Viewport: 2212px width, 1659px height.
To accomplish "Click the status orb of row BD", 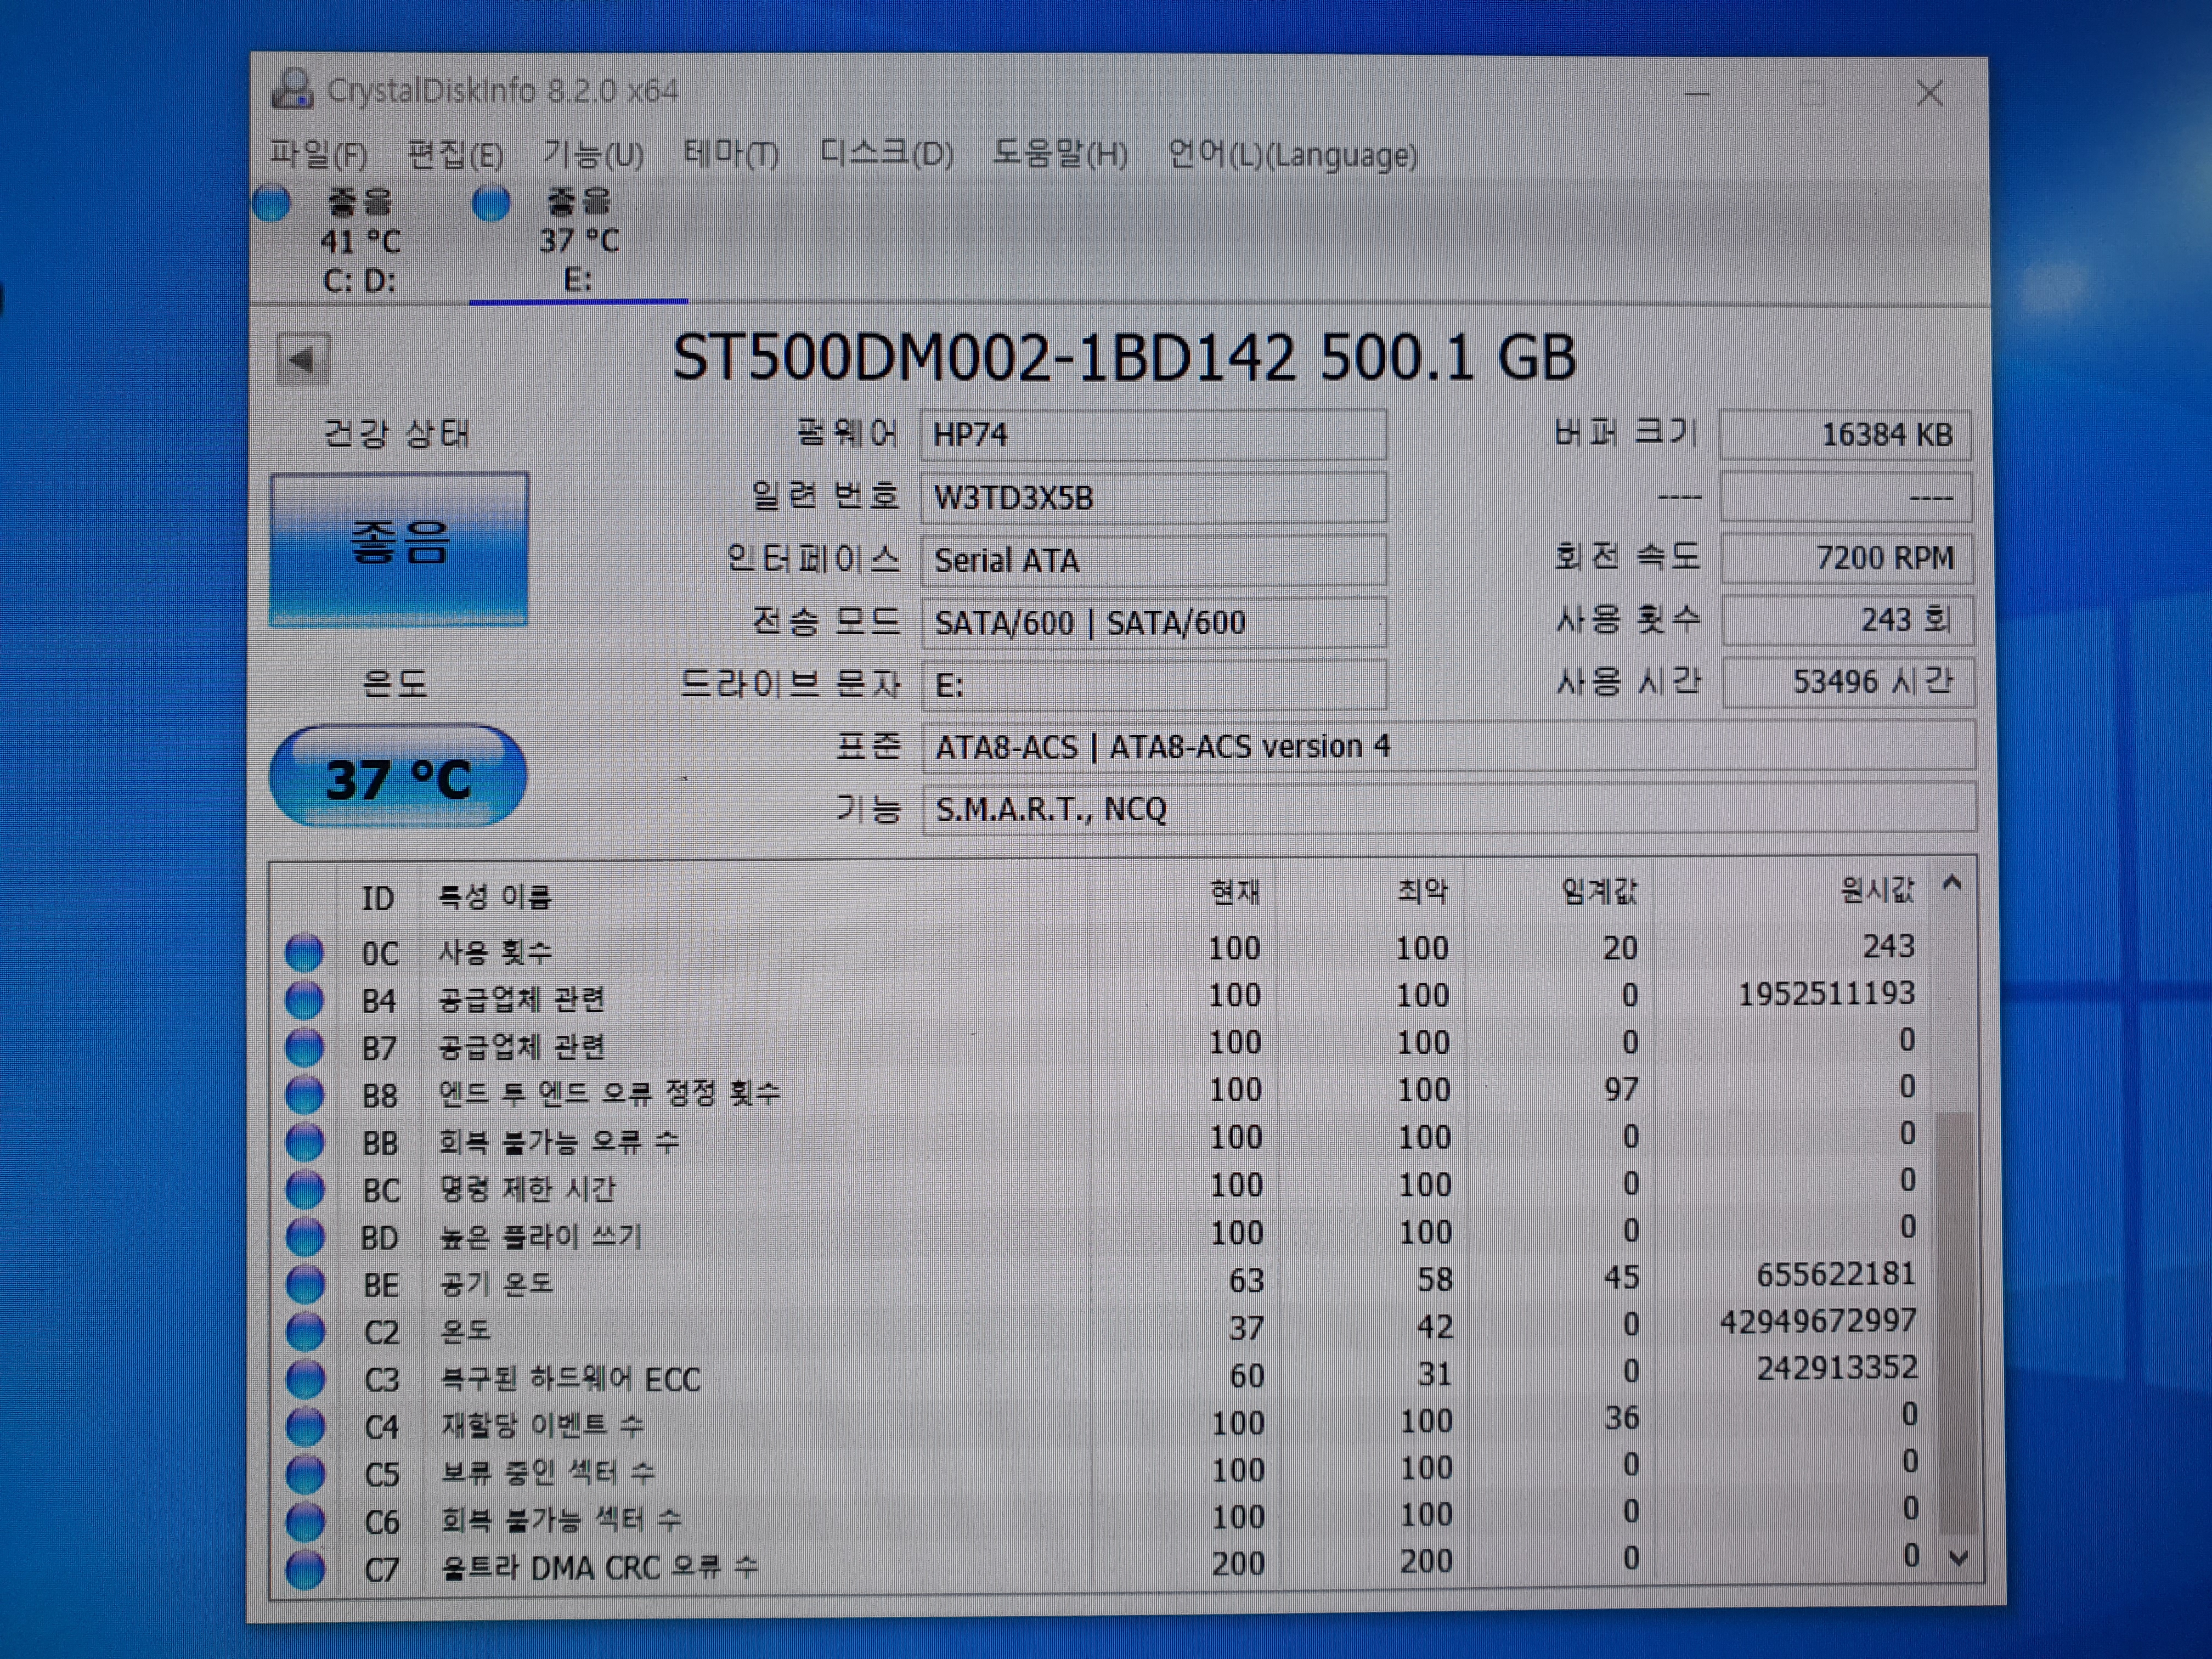I will click(306, 1236).
